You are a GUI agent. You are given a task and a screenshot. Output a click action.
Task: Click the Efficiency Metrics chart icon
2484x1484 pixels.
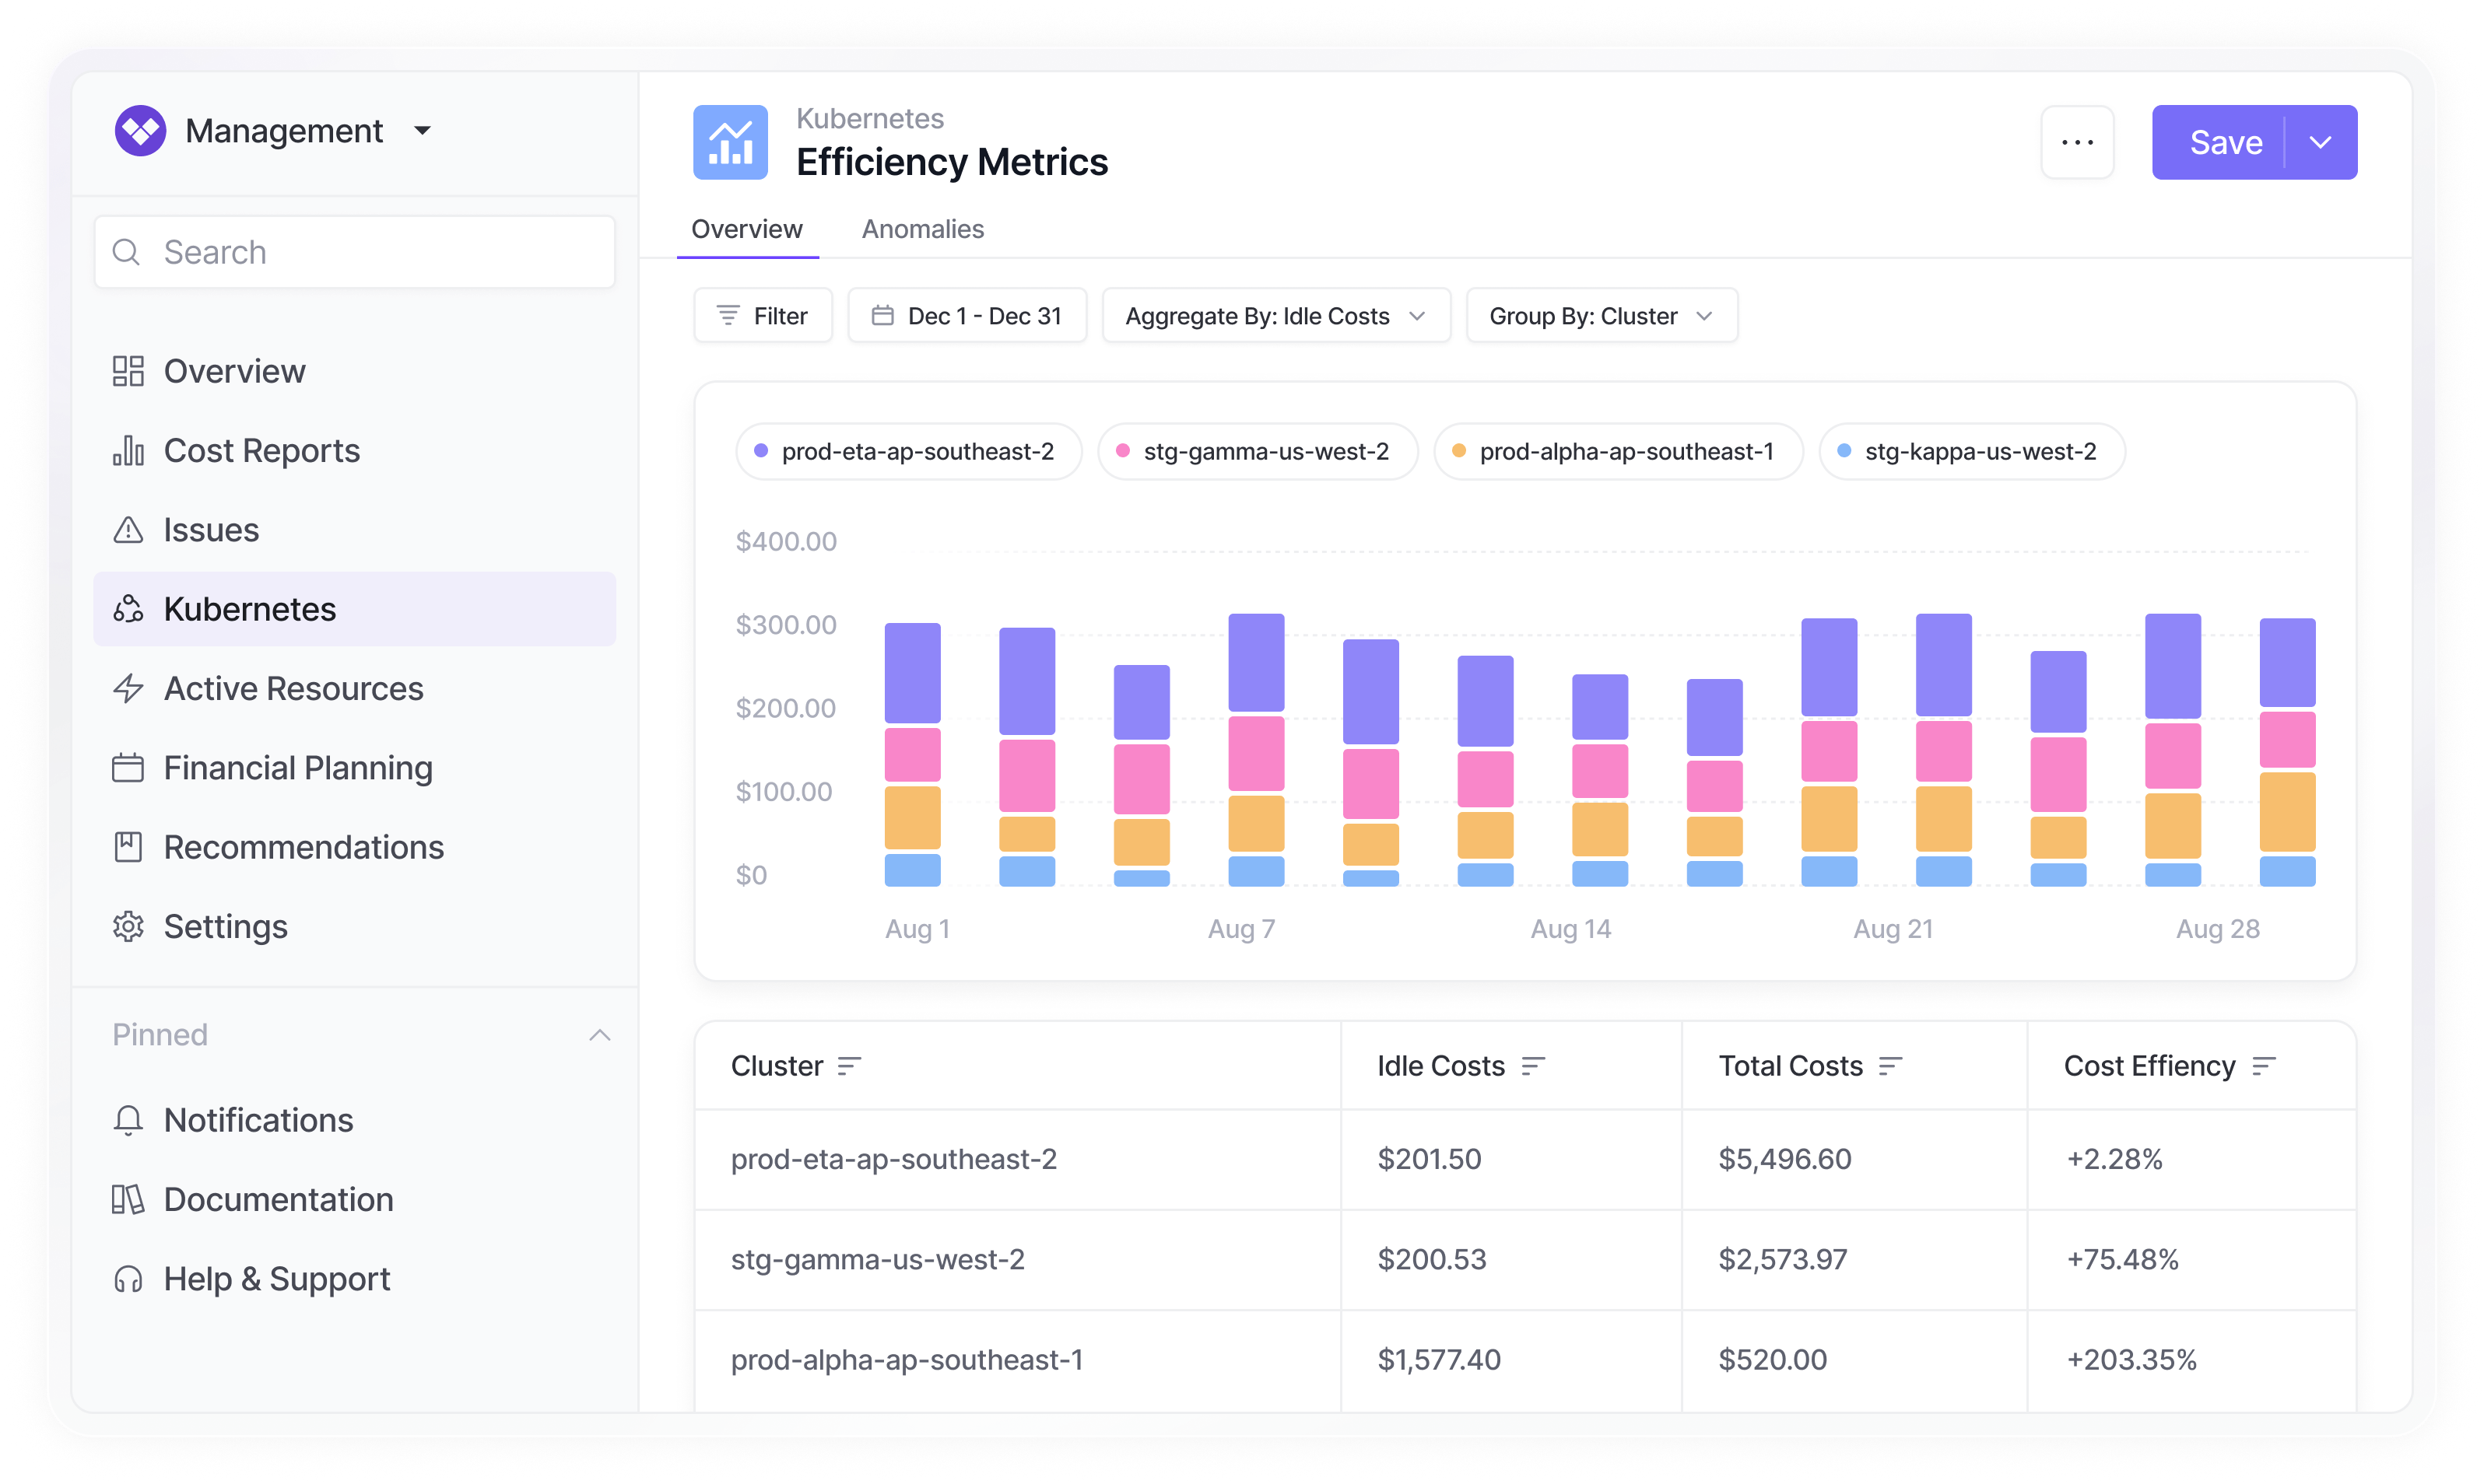coord(730,142)
